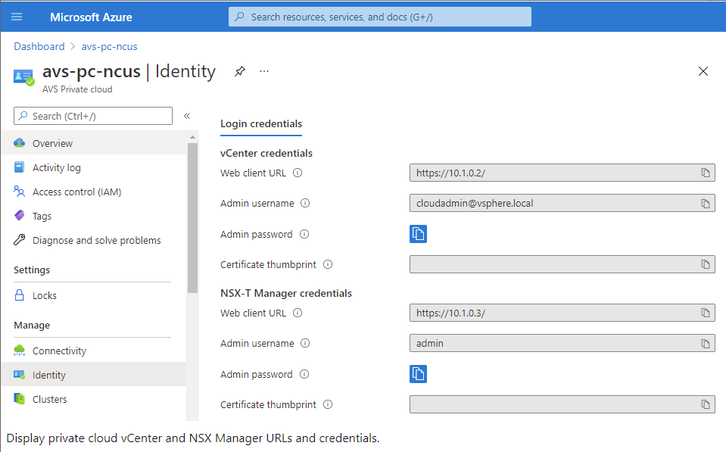The height and width of the screenshot is (452, 726).
Task: Open more options via the ellipsis
Action: click(x=263, y=70)
